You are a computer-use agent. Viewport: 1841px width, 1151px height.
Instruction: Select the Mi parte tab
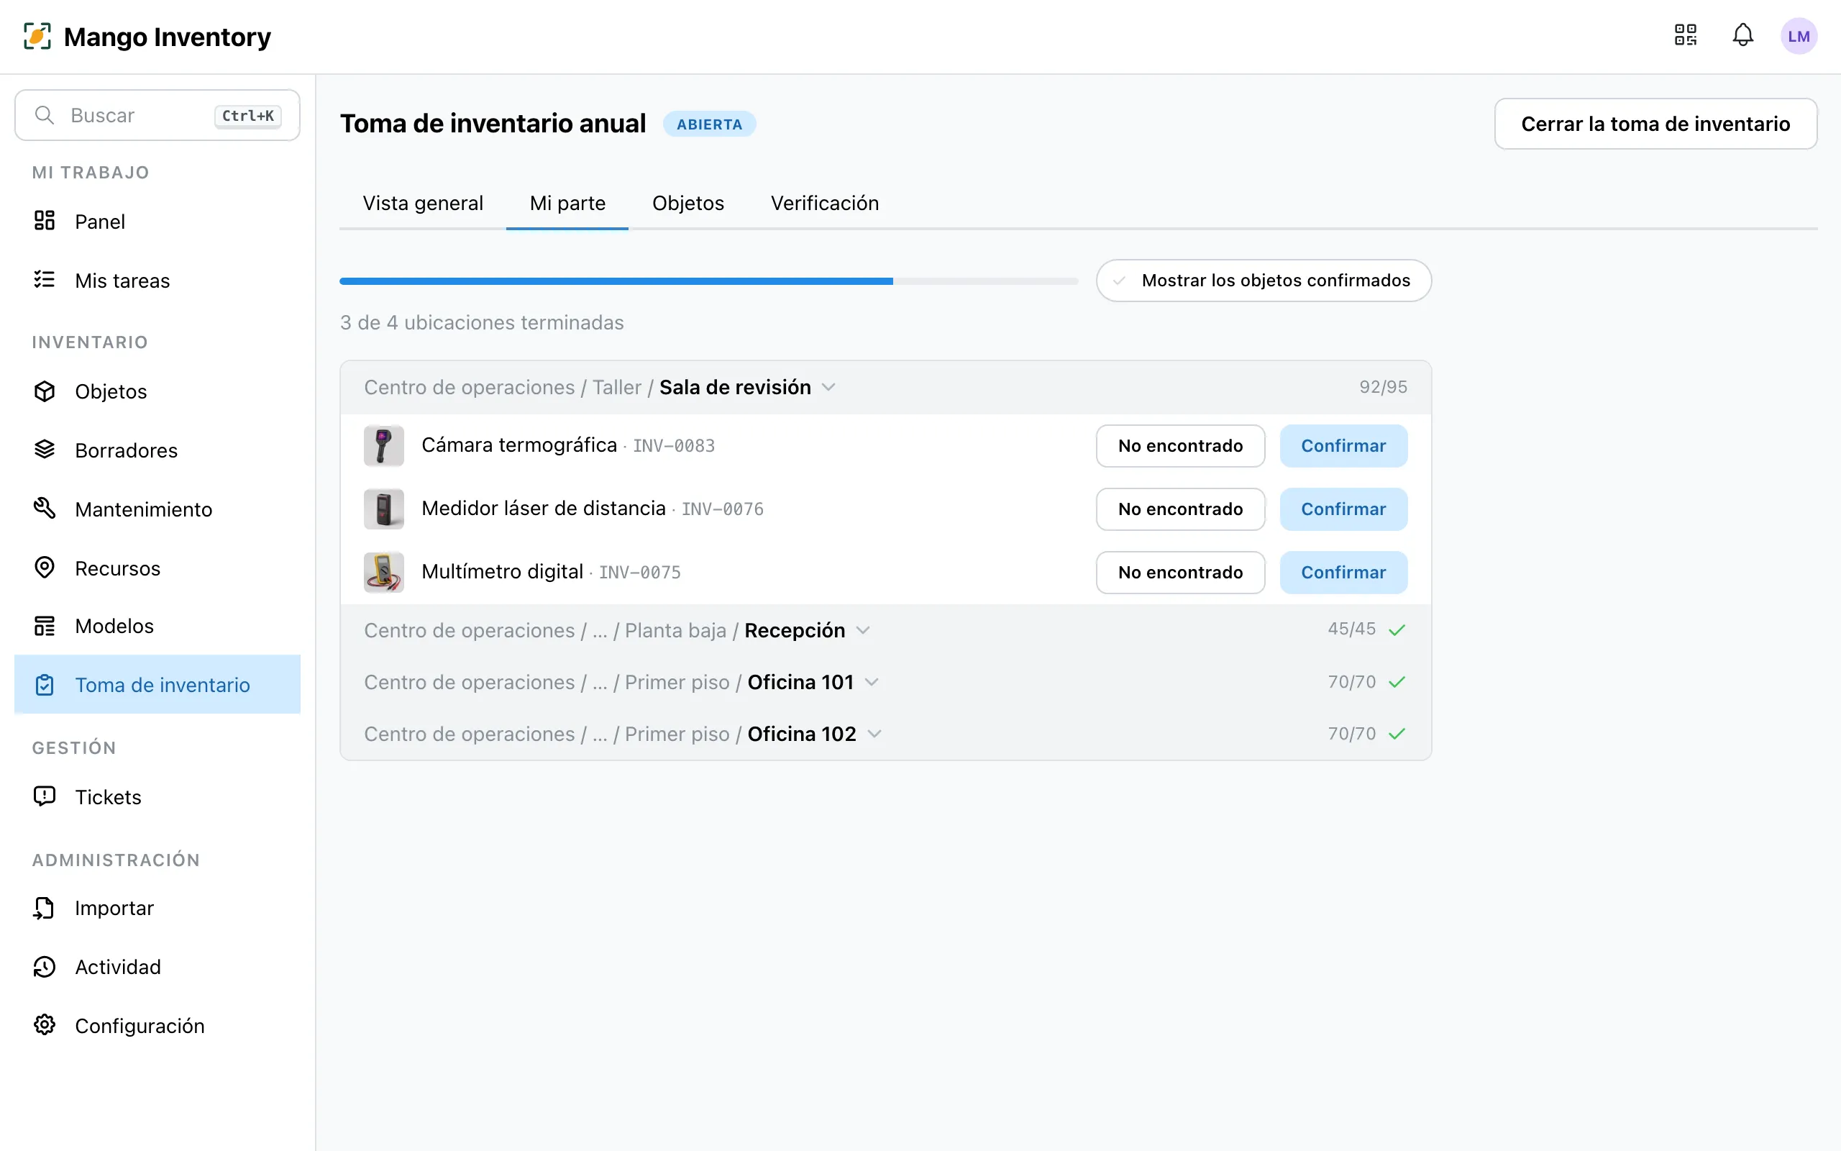[567, 204]
